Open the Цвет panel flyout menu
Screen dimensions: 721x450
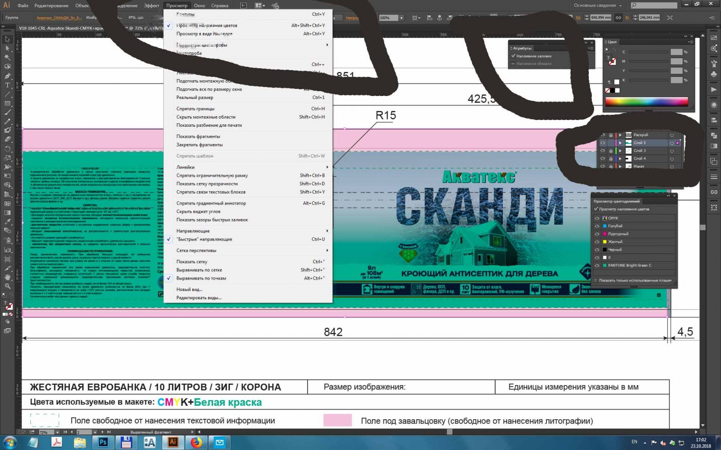coord(691,42)
